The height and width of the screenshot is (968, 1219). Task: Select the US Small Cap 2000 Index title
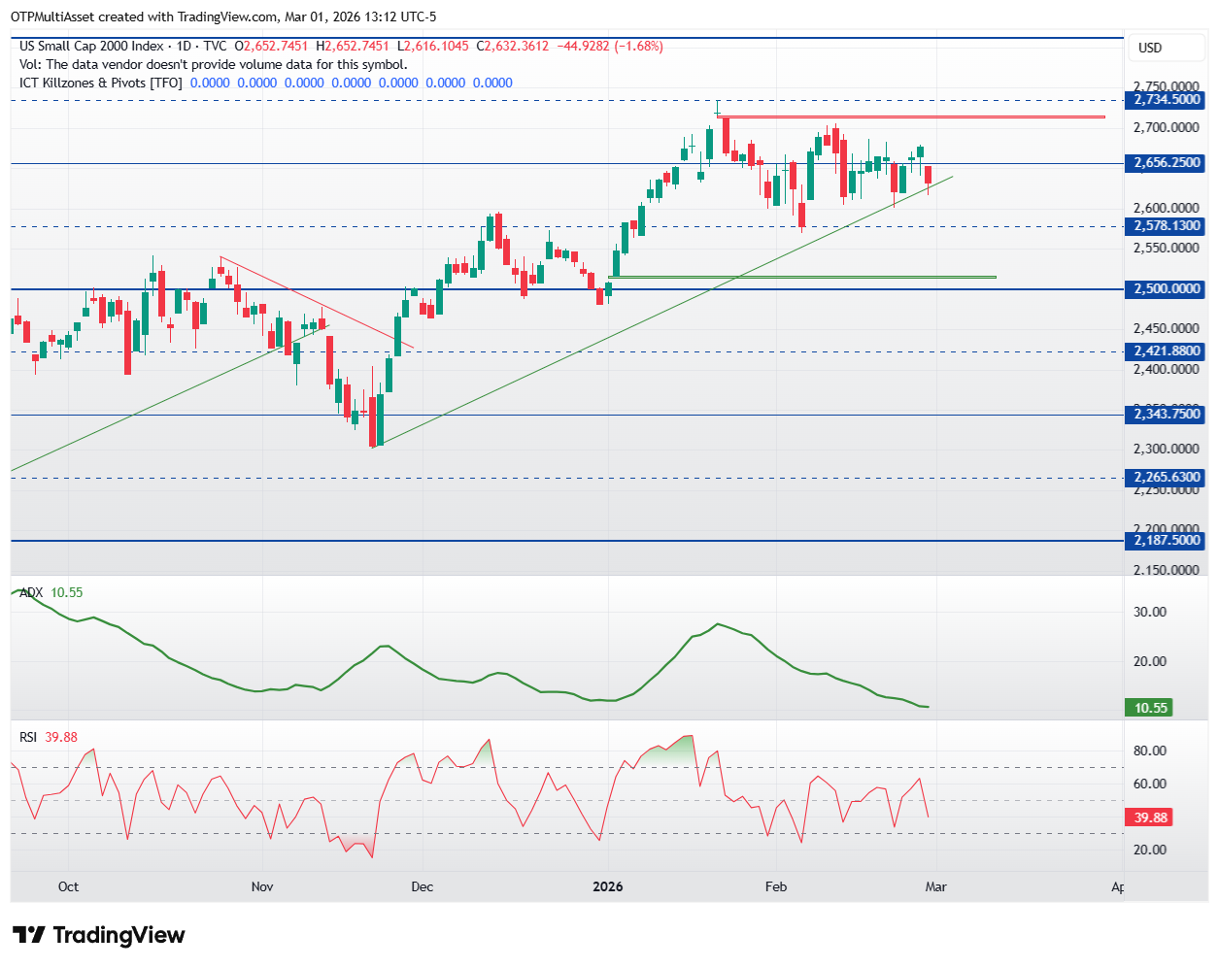click(x=91, y=46)
